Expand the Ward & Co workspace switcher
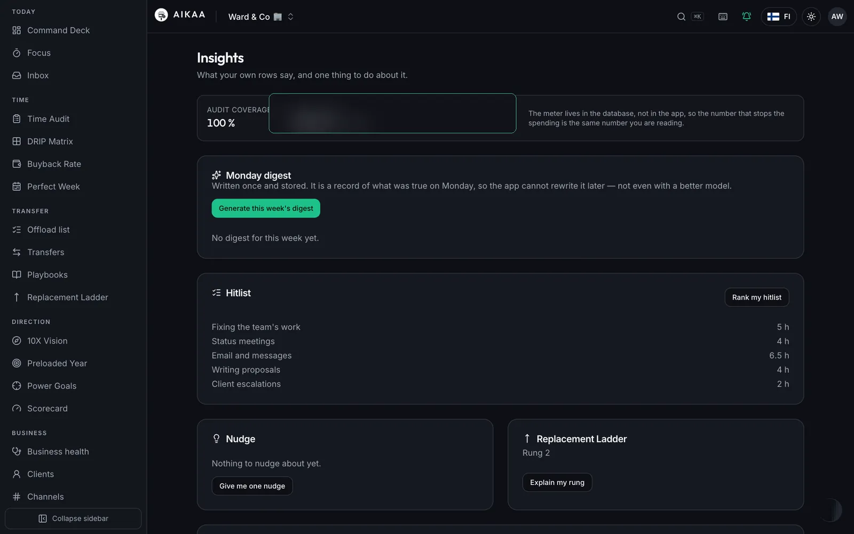The height and width of the screenshot is (534, 854). 261,17
